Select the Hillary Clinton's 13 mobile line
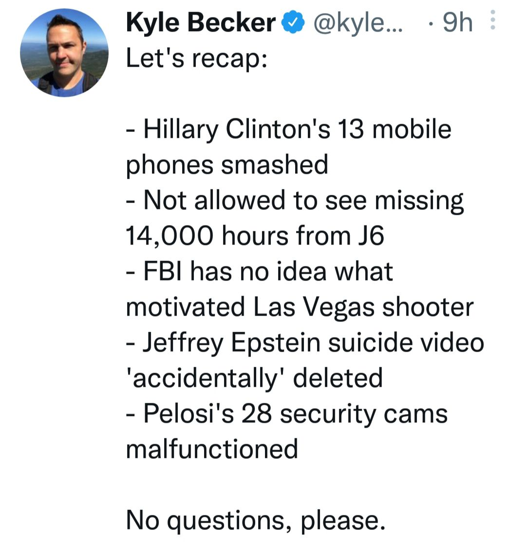 [x=289, y=130]
